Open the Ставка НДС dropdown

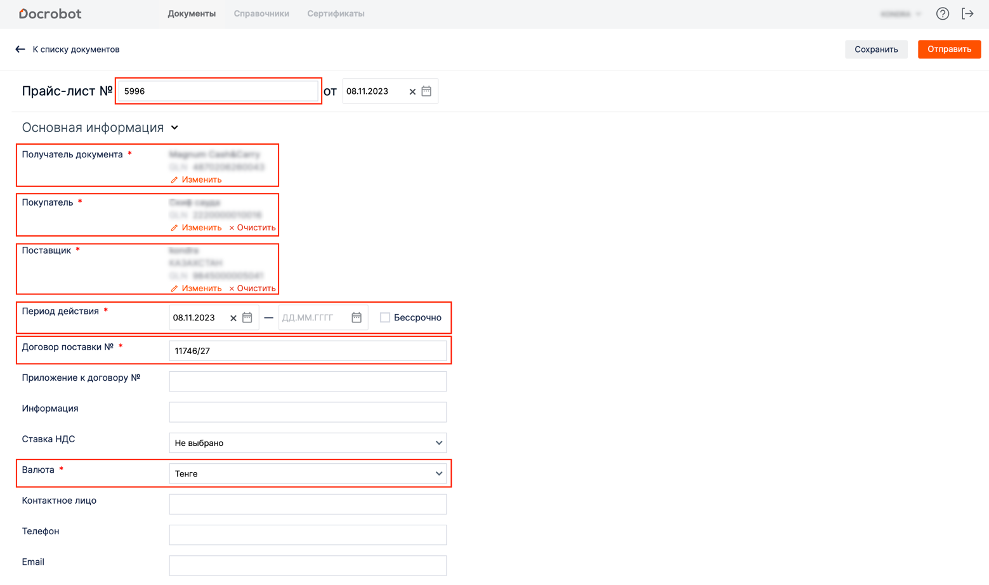(308, 443)
